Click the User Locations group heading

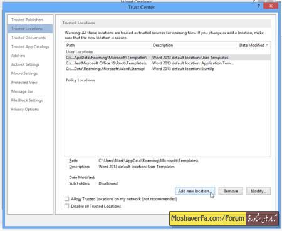click(80, 52)
